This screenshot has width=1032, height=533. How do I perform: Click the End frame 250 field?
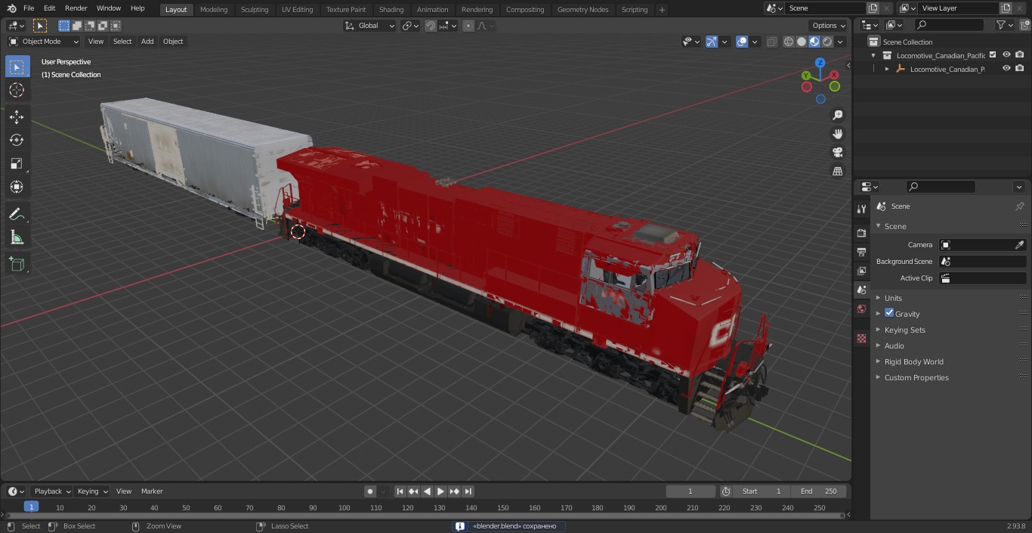click(819, 491)
